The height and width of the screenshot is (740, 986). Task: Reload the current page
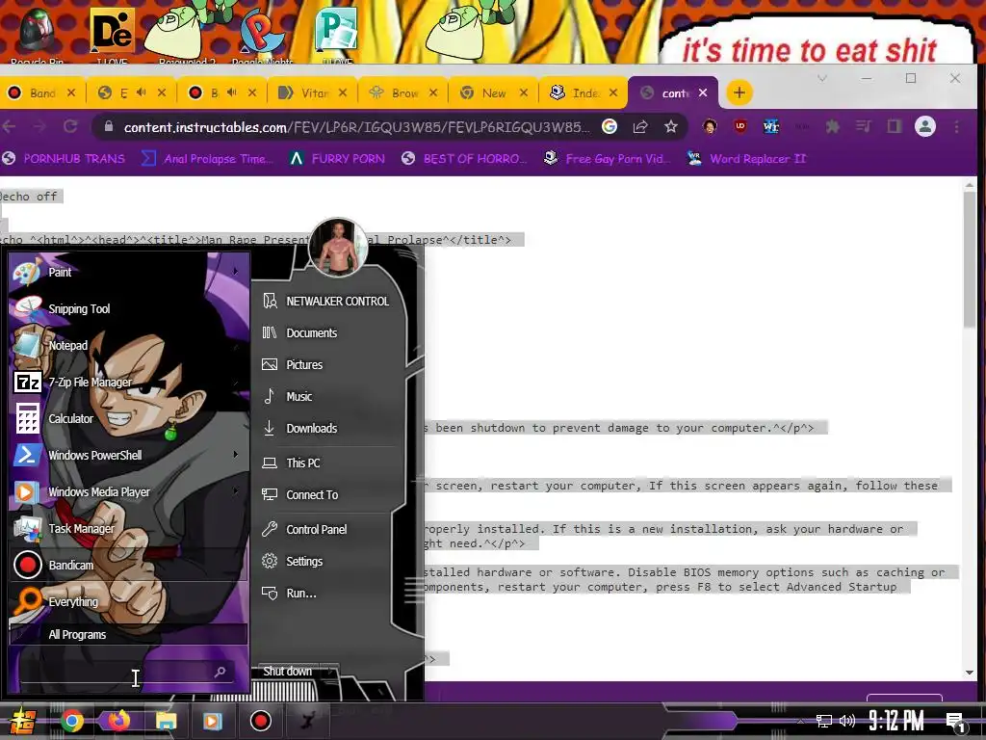[70, 126]
